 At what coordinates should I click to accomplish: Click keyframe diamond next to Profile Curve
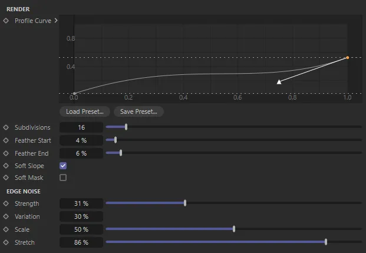click(6, 21)
